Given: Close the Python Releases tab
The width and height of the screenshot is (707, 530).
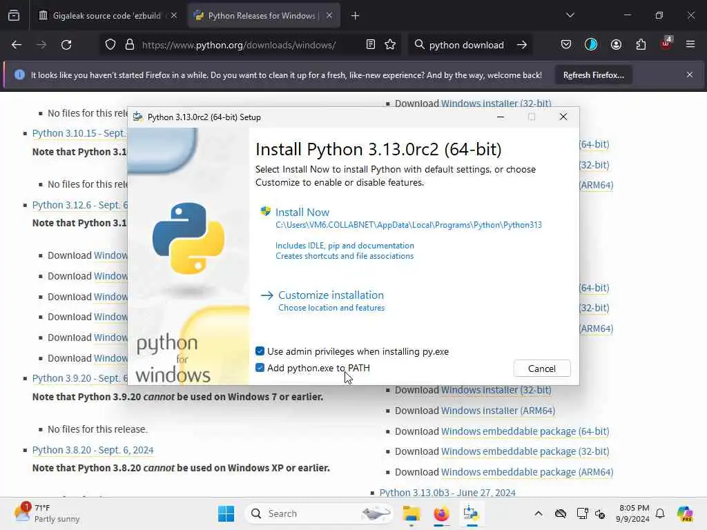Looking at the screenshot, I should tap(329, 16).
